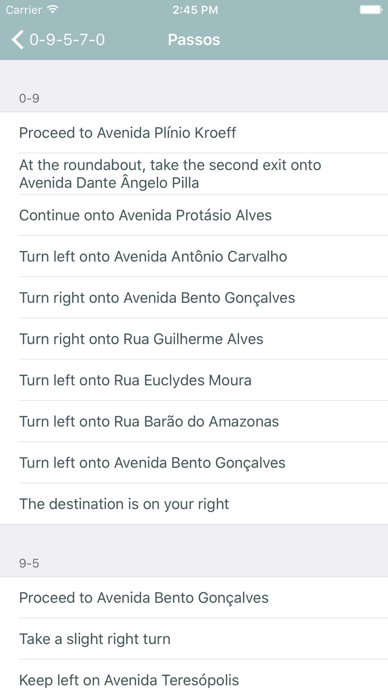
Task: Go back to 0-9-5-7-0 route
Action: click(58, 40)
